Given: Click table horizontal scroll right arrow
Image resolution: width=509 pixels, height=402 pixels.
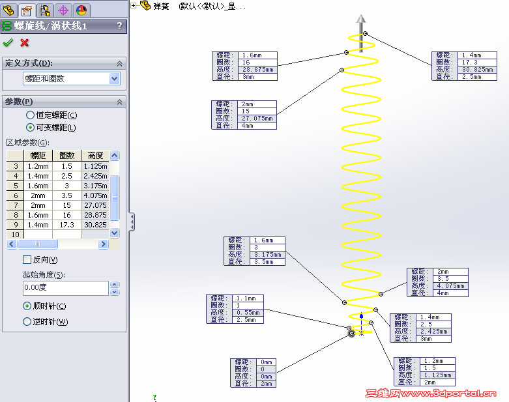Looking at the screenshot, I should (x=103, y=244).
